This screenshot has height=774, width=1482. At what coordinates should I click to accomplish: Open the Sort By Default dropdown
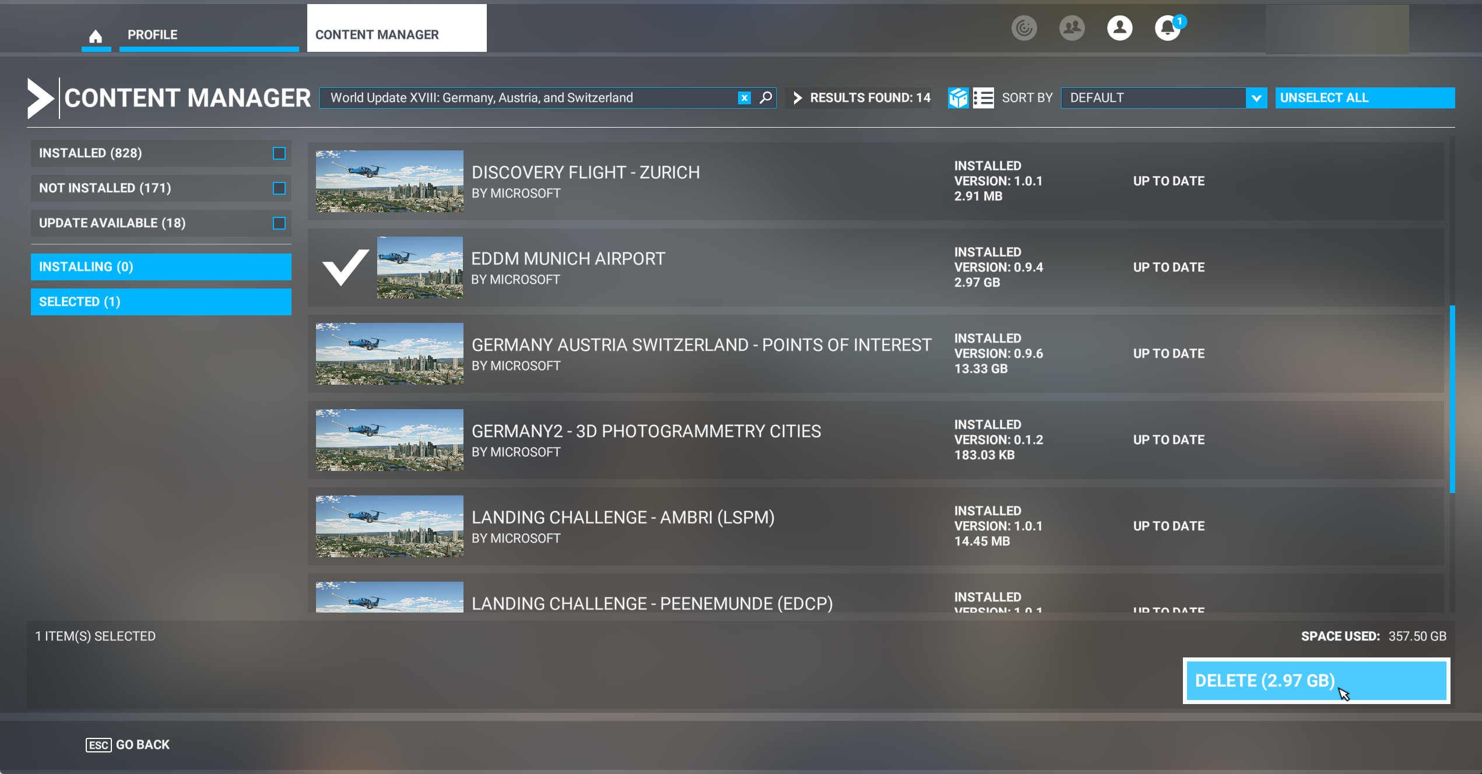click(1164, 98)
